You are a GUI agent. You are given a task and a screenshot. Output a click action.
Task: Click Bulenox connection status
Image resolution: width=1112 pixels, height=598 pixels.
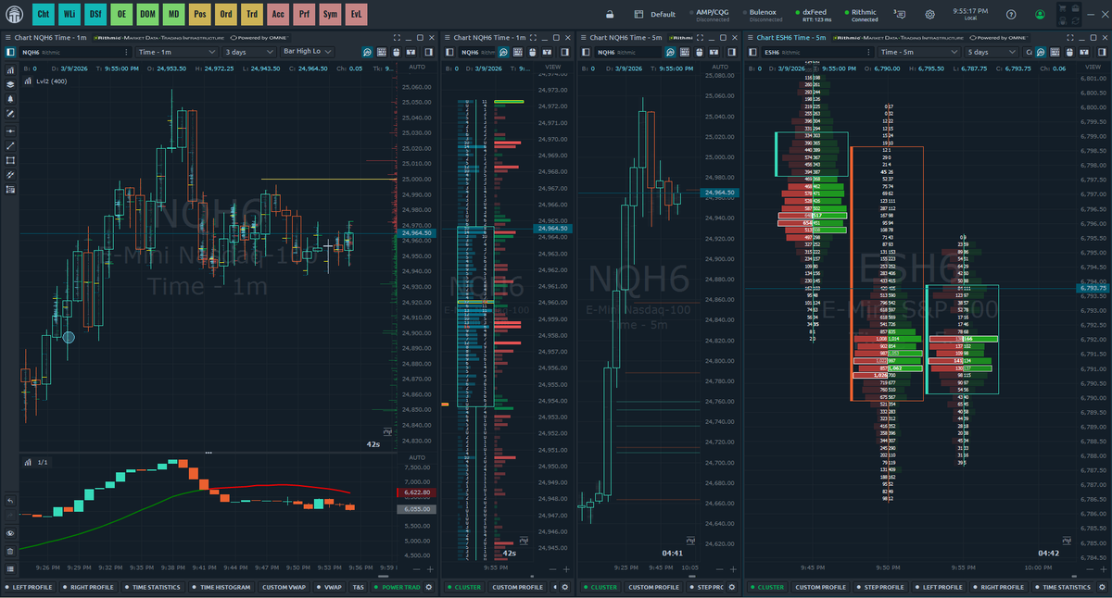[764, 15]
